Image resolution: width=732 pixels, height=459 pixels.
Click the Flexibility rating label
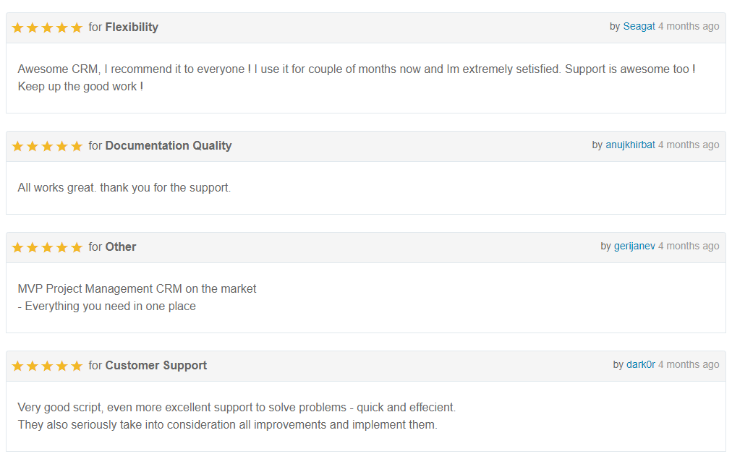coord(132,27)
